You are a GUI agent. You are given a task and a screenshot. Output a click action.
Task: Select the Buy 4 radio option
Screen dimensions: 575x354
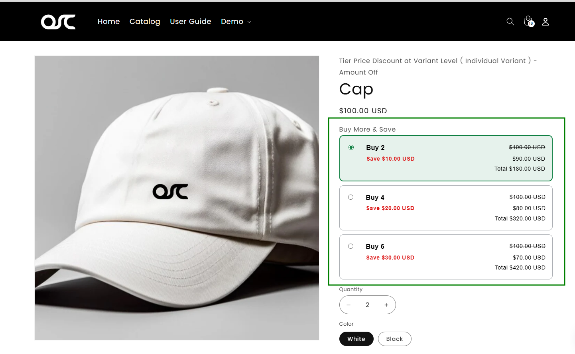pos(351,197)
